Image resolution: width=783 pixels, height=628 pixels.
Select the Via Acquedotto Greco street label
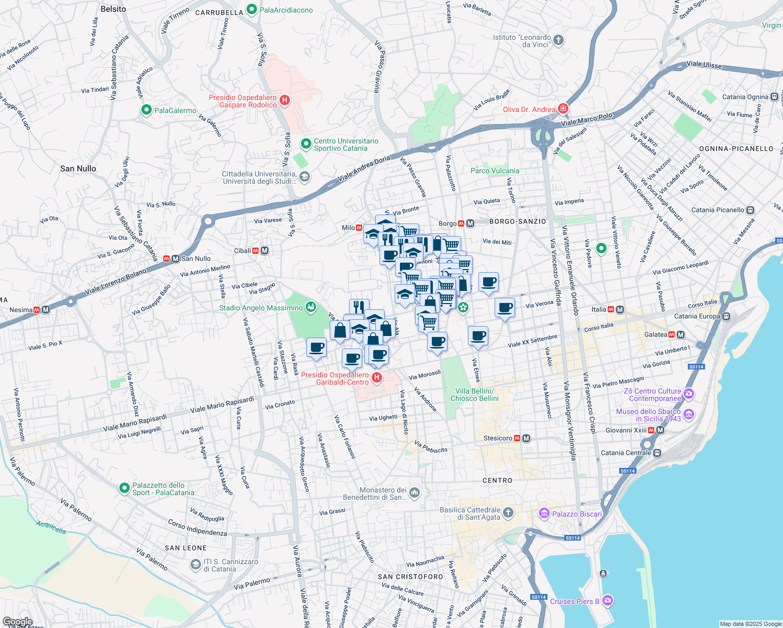[x=304, y=464]
